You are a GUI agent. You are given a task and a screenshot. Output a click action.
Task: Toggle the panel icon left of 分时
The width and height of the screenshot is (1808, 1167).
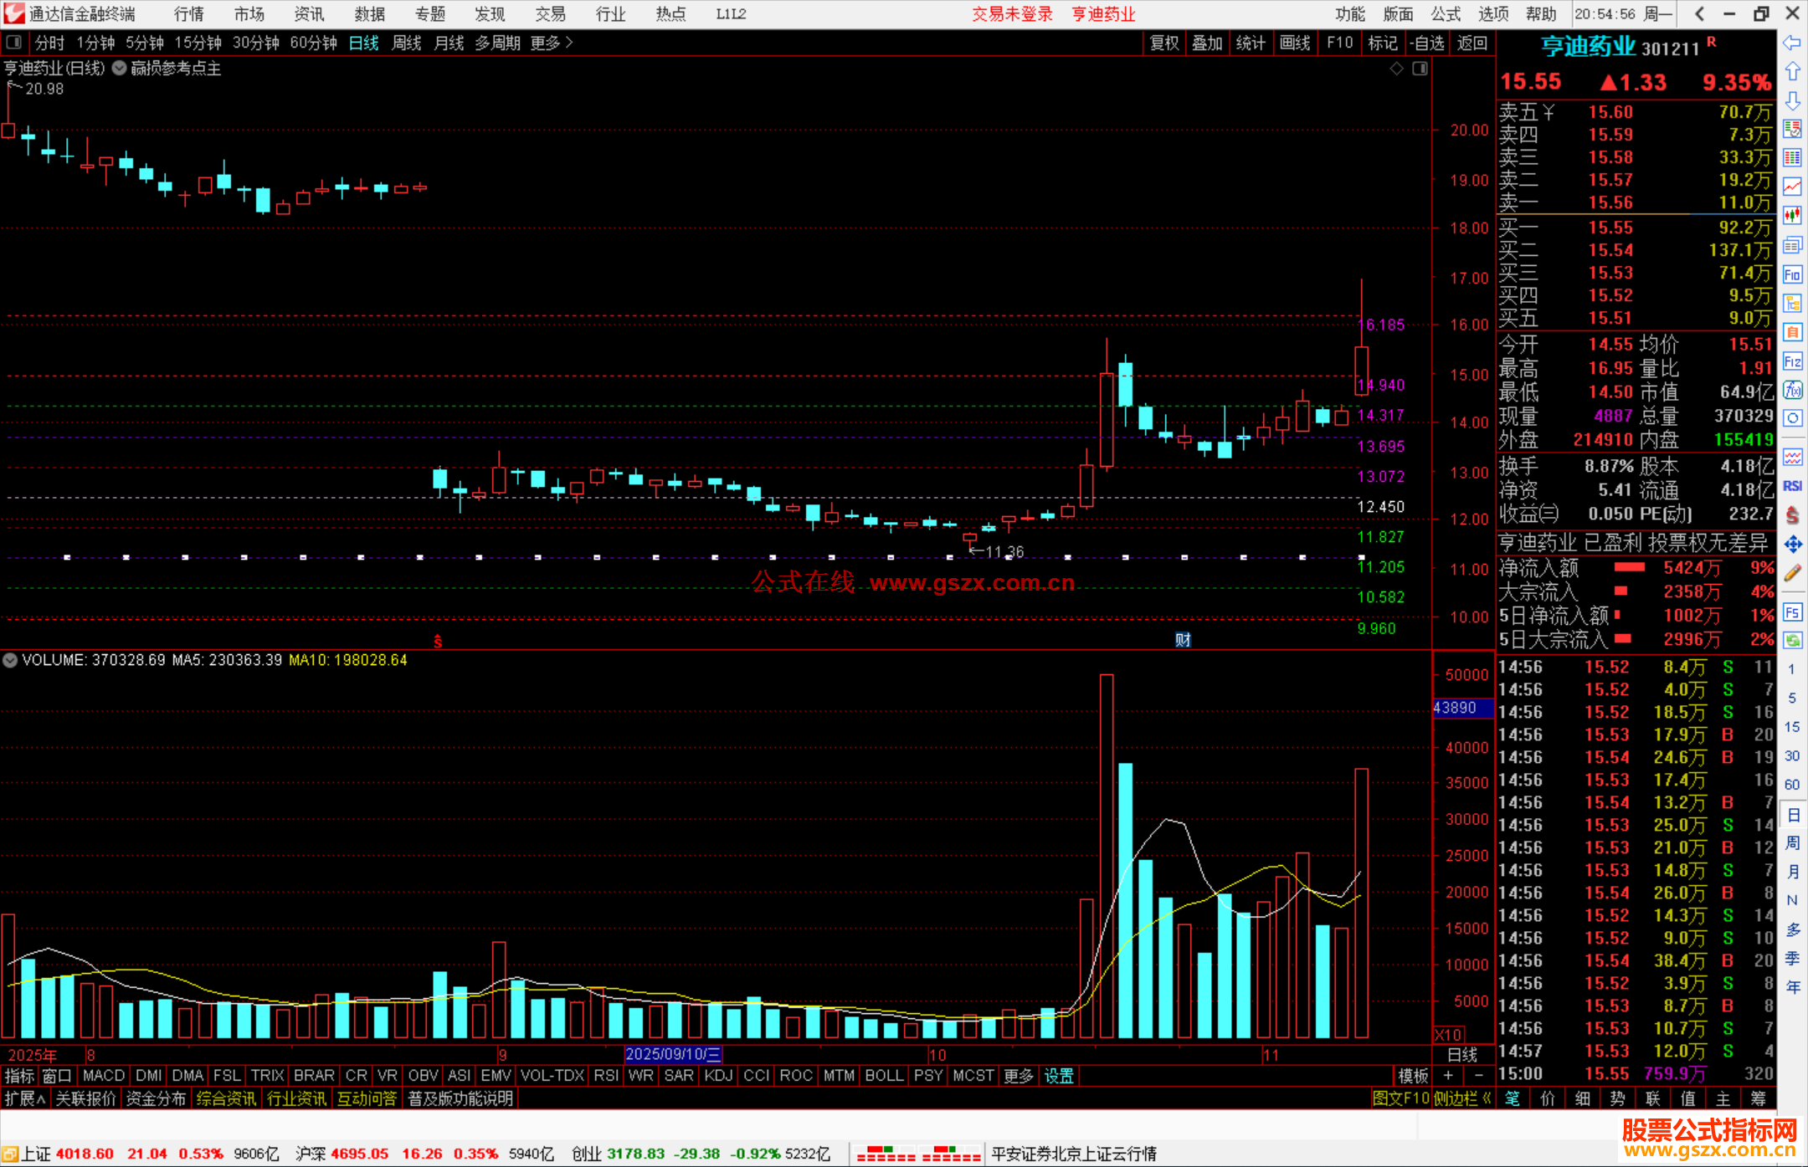pyautogui.click(x=13, y=43)
